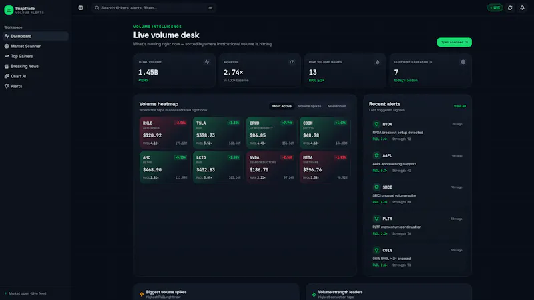Open the RKLB heatmap tile
Screen dimensions: 534x300
(x=164, y=133)
